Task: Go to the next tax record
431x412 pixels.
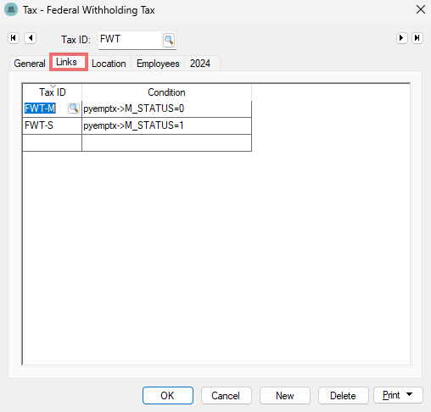Action: pos(401,38)
